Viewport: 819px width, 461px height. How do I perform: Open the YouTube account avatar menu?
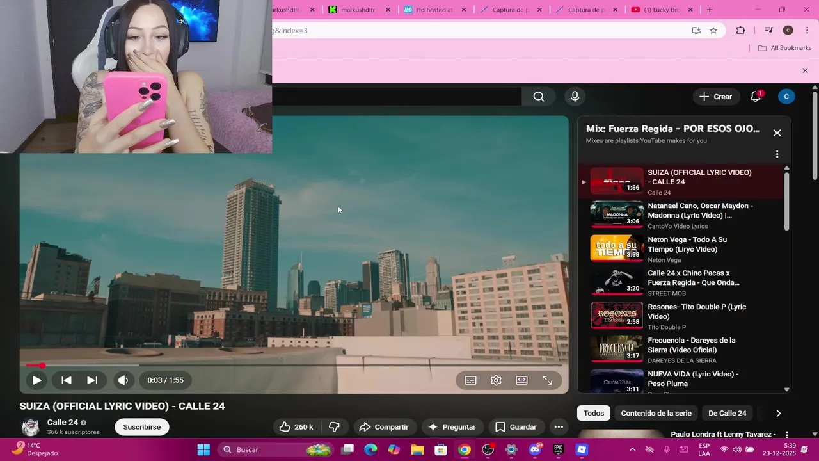(x=786, y=97)
